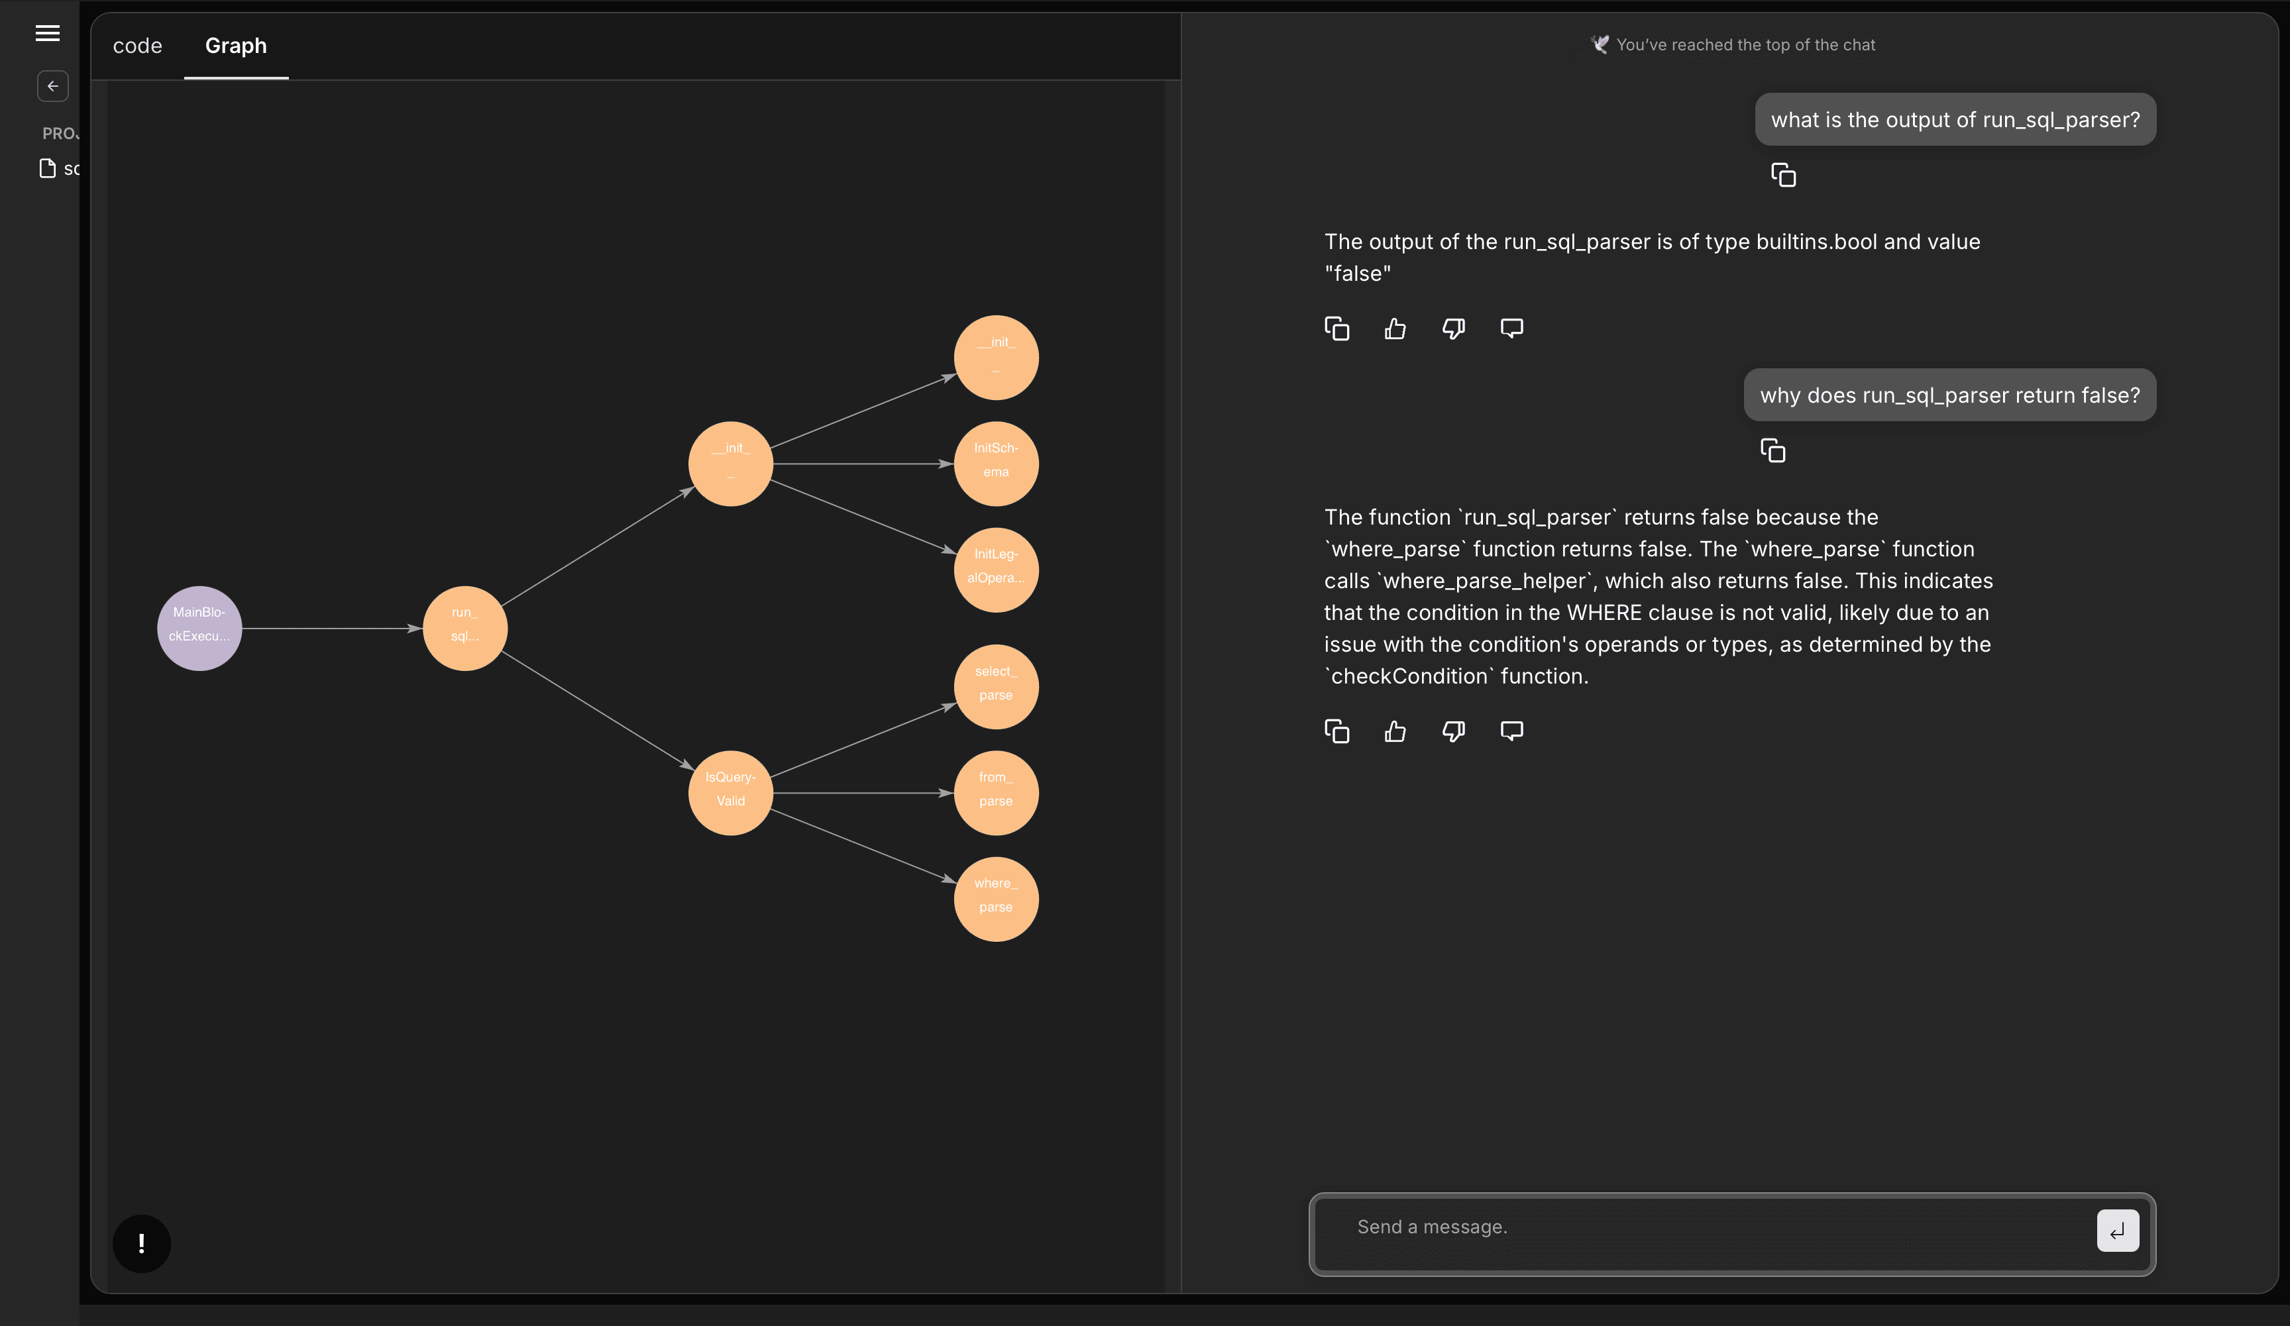Thumbs down the builtins.bool answer

pos(1453,329)
